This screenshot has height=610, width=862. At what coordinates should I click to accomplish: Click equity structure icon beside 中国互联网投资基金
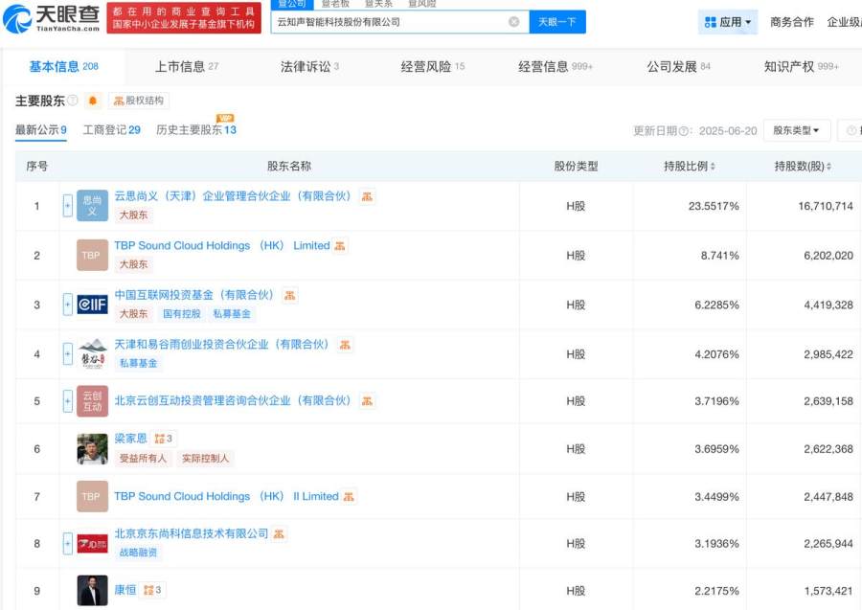click(289, 295)
